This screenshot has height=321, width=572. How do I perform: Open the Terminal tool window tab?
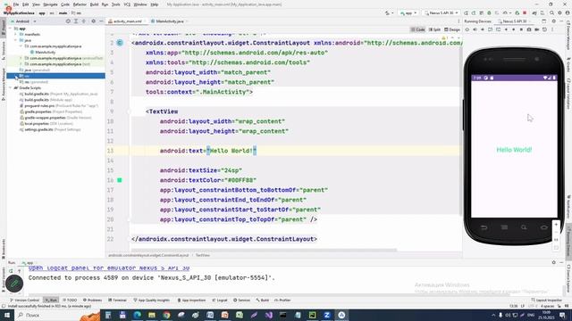117,300
